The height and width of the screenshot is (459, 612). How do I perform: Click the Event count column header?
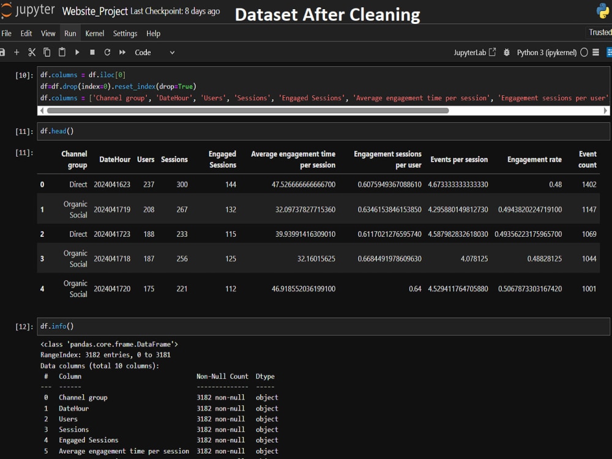click(588, 159)
